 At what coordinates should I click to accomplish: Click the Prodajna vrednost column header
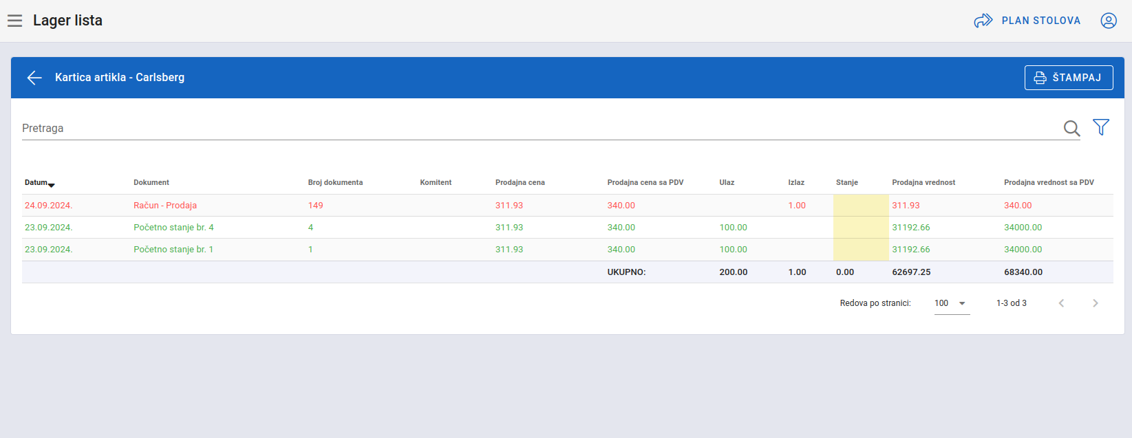point(923,183)
